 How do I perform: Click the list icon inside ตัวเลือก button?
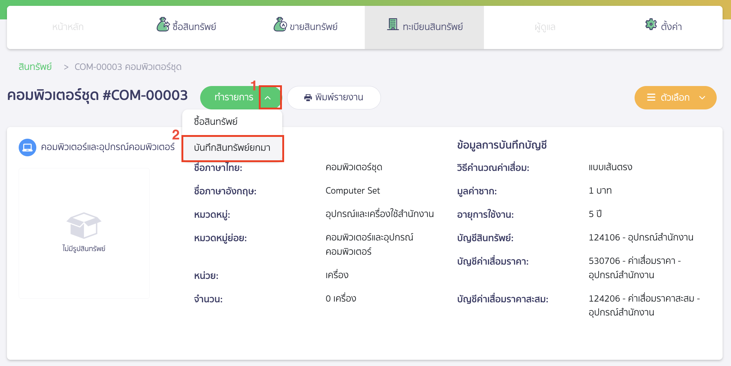click(x=651, y=97)
